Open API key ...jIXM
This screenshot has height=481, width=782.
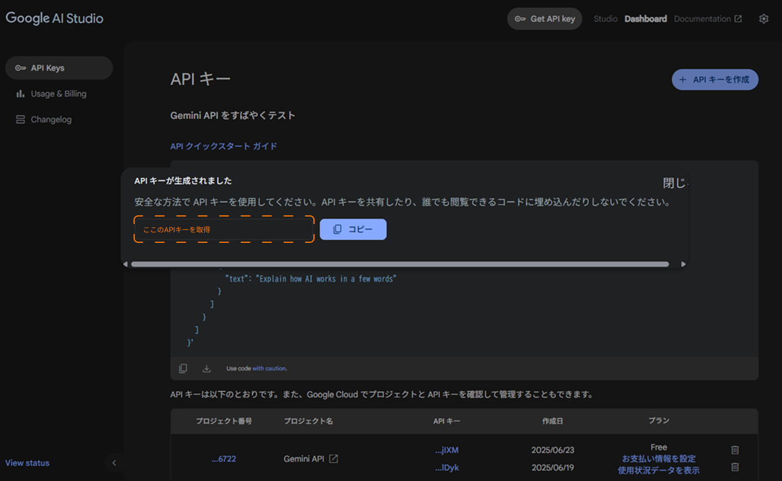click(x=447, y=451)
